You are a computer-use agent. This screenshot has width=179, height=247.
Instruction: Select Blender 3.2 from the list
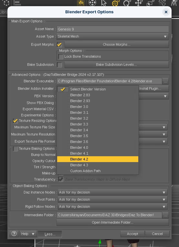(x=98, y=118)
